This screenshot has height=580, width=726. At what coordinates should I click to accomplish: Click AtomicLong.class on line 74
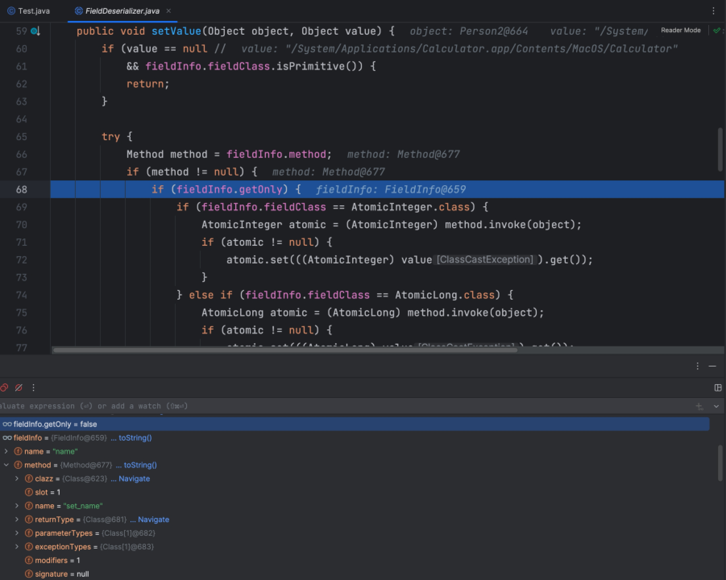point(445,295)
